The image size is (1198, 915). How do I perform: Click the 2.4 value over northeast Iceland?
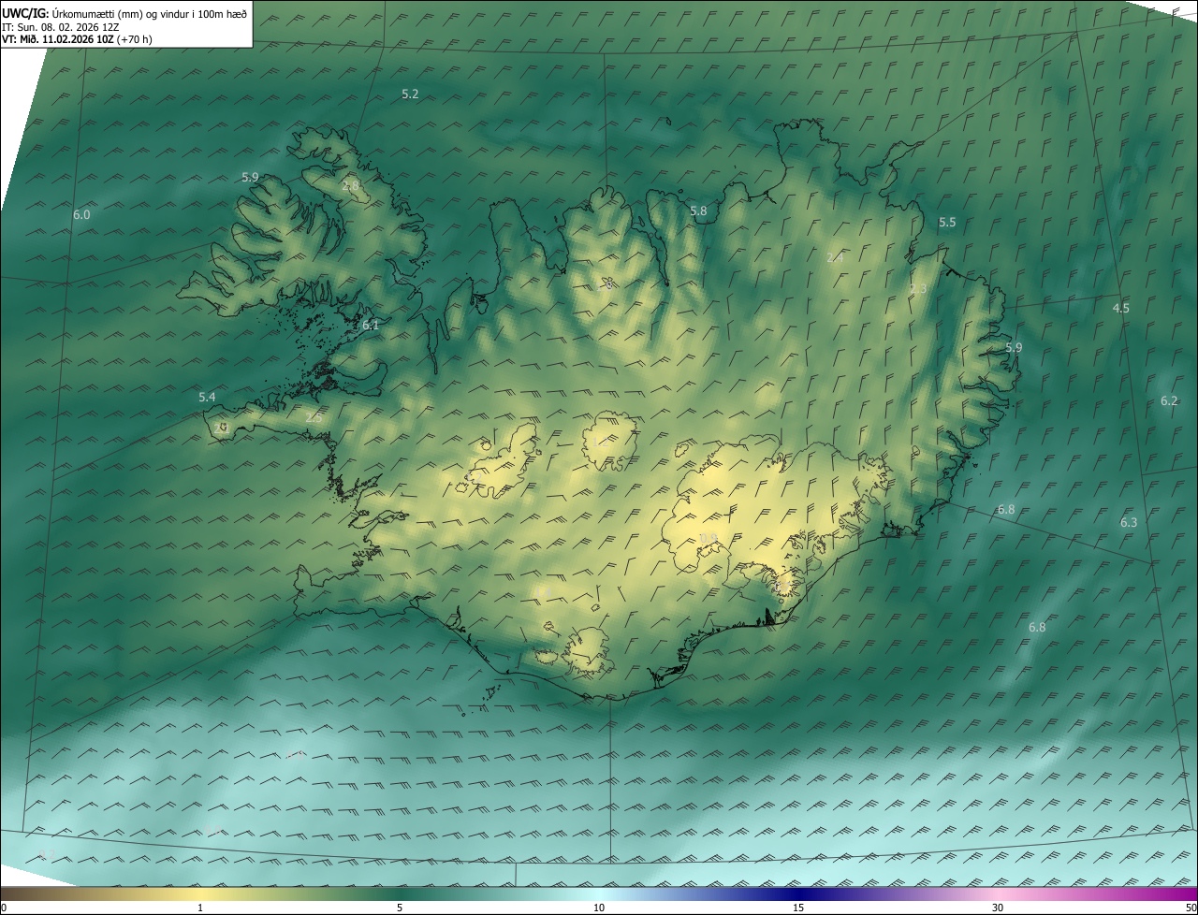click(x=836, y=256)
